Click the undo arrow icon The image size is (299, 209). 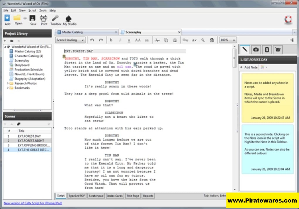[92, 40]
